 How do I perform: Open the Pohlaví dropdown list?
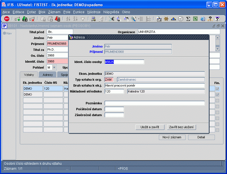[x=54, y=67]
